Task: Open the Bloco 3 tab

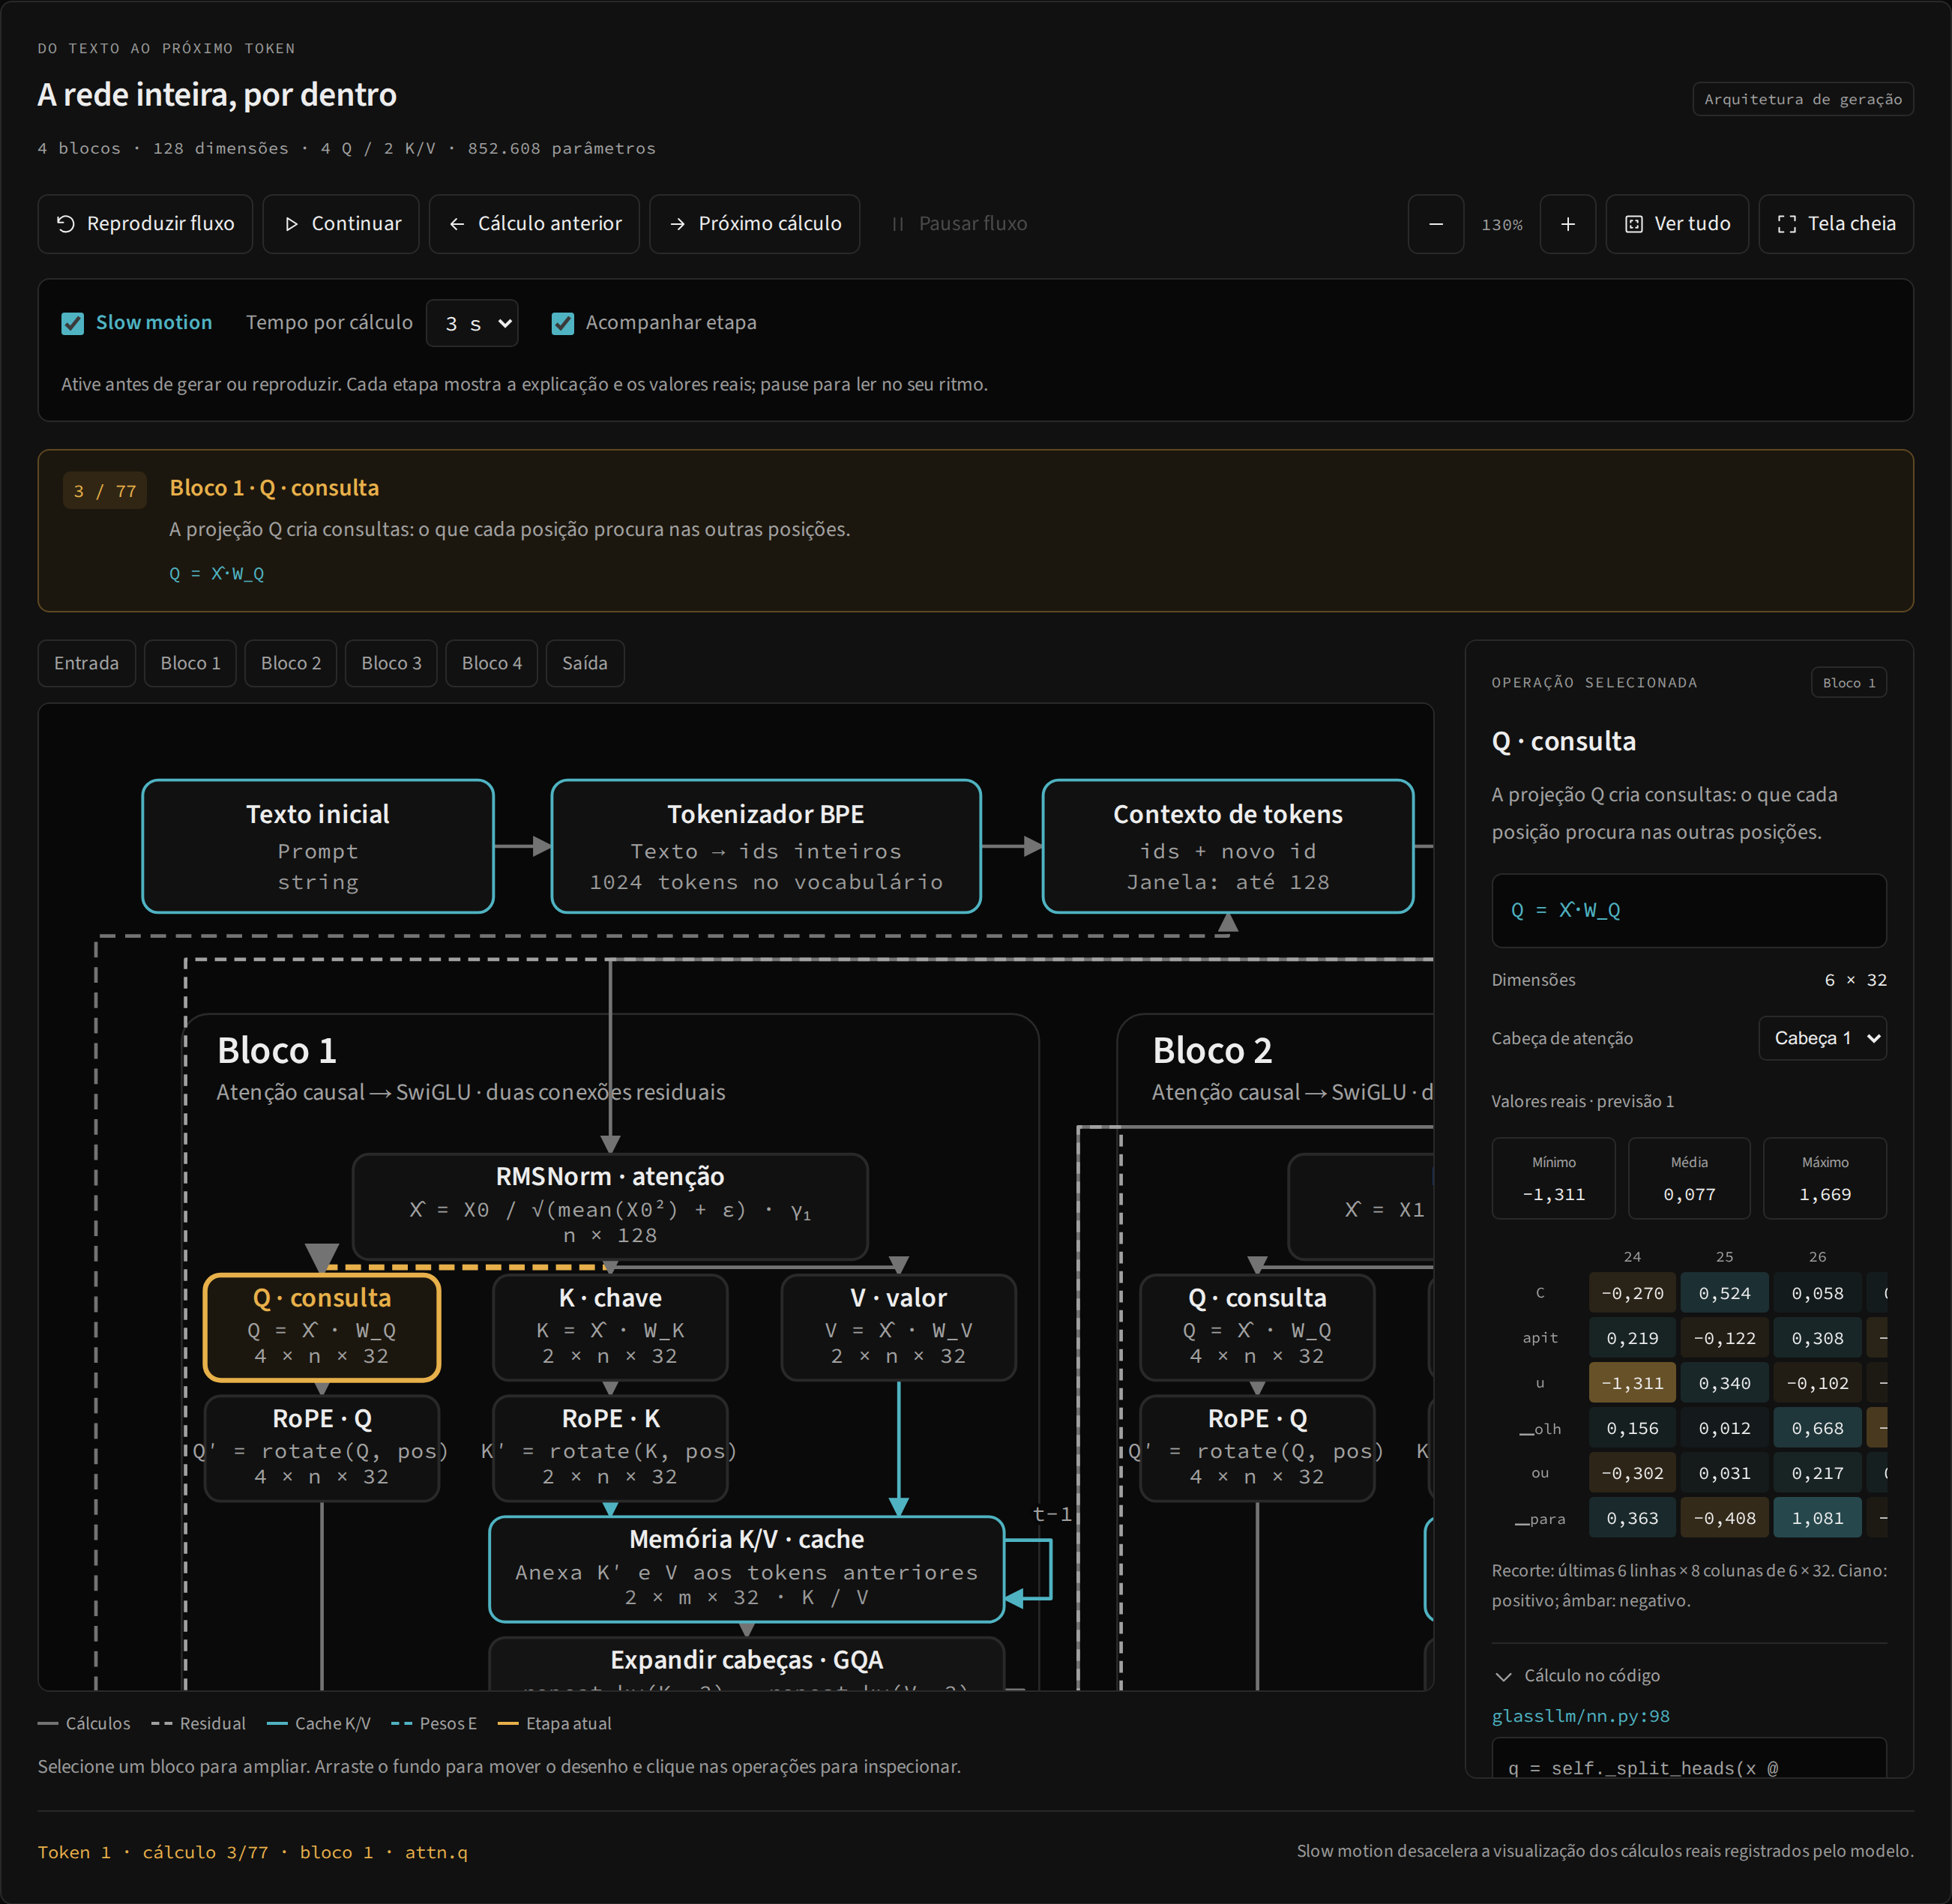Action: pos(391,663)
